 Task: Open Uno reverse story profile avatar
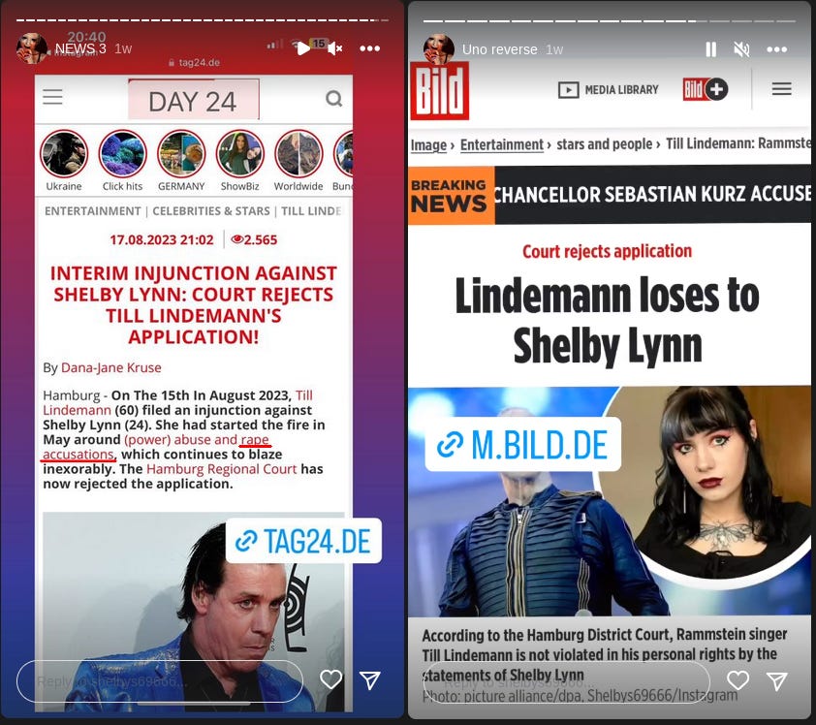click(439, 48)
